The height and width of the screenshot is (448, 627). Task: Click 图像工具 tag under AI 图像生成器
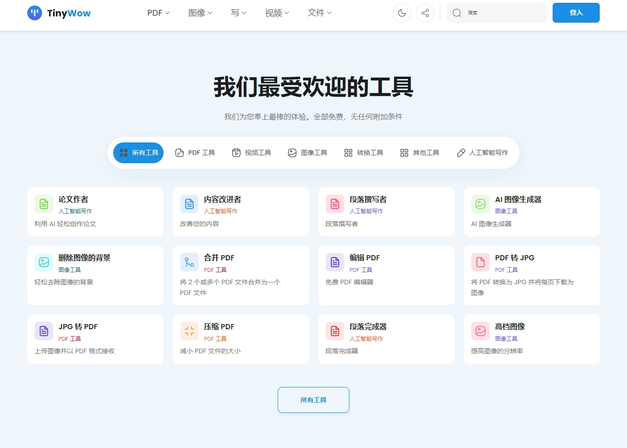click(x=506, y=211)
